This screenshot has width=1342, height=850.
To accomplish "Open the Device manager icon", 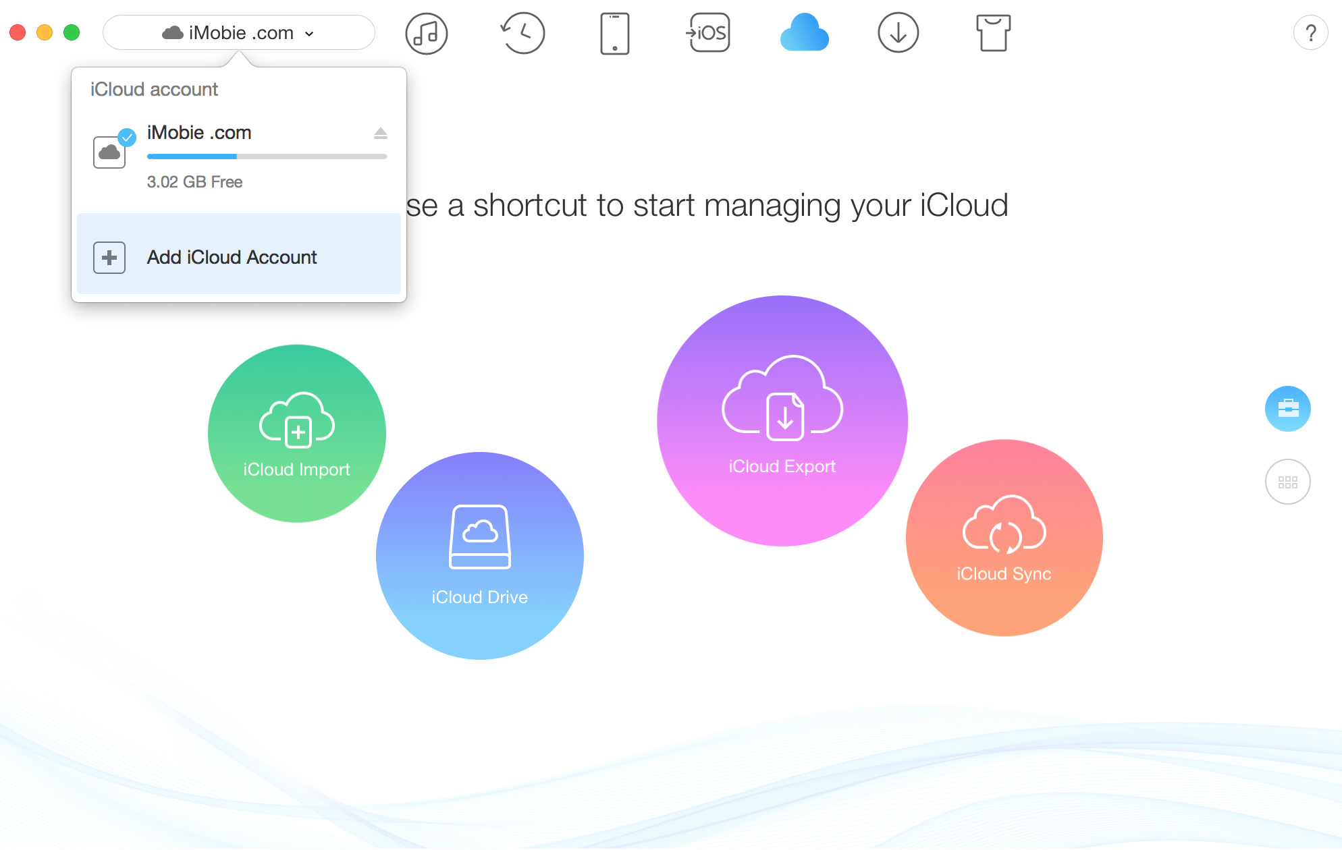I will pyautogui.click(x=614, y=32).
